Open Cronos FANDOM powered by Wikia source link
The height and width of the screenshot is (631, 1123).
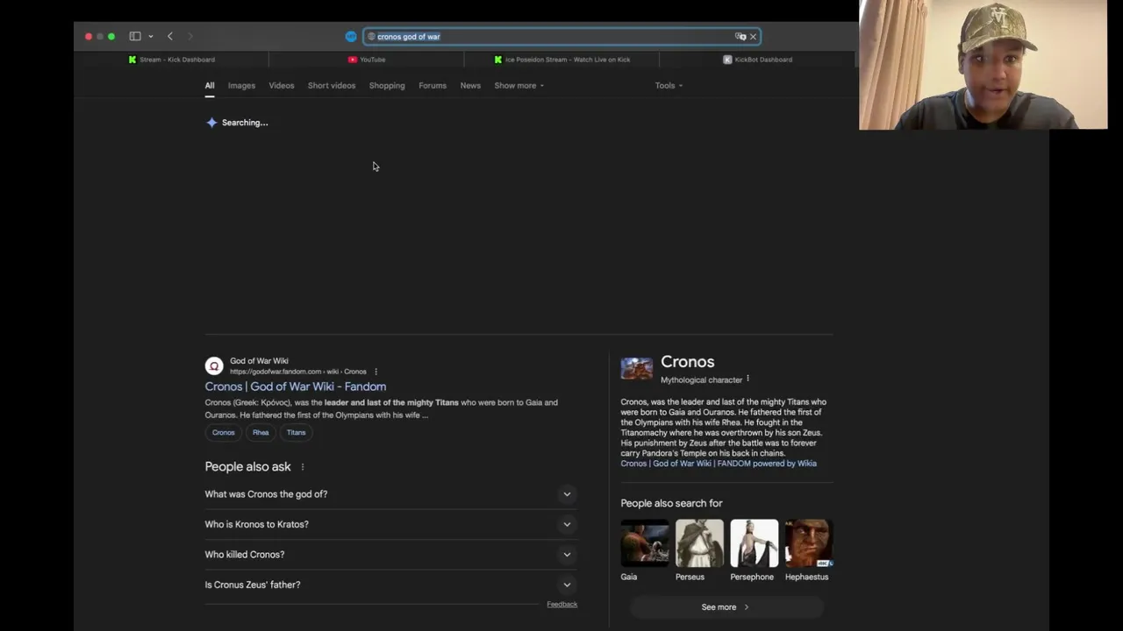click(719, 464)
